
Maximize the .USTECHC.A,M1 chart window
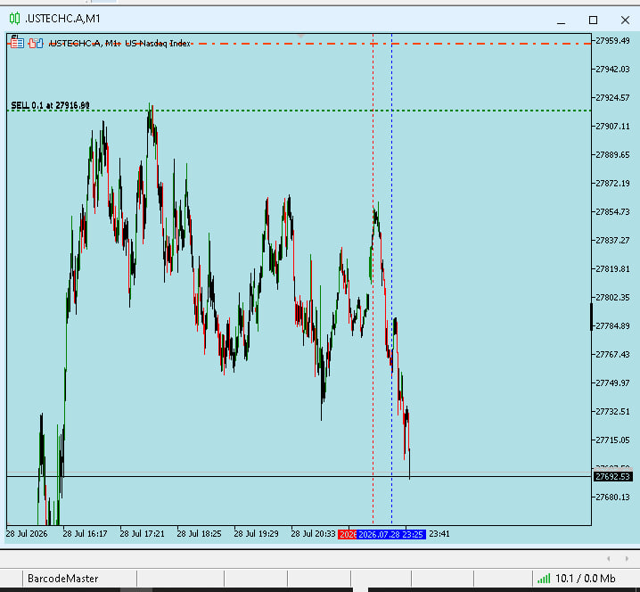click(x=593, y=20)
